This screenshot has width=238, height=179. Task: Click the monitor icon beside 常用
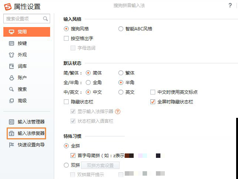pyautogui.click(x=12, y=32)
